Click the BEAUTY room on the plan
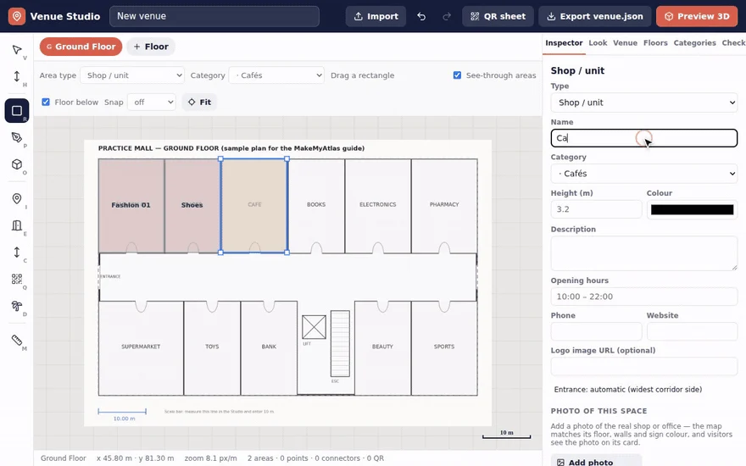The image size is (746, 466). [382, 347]
